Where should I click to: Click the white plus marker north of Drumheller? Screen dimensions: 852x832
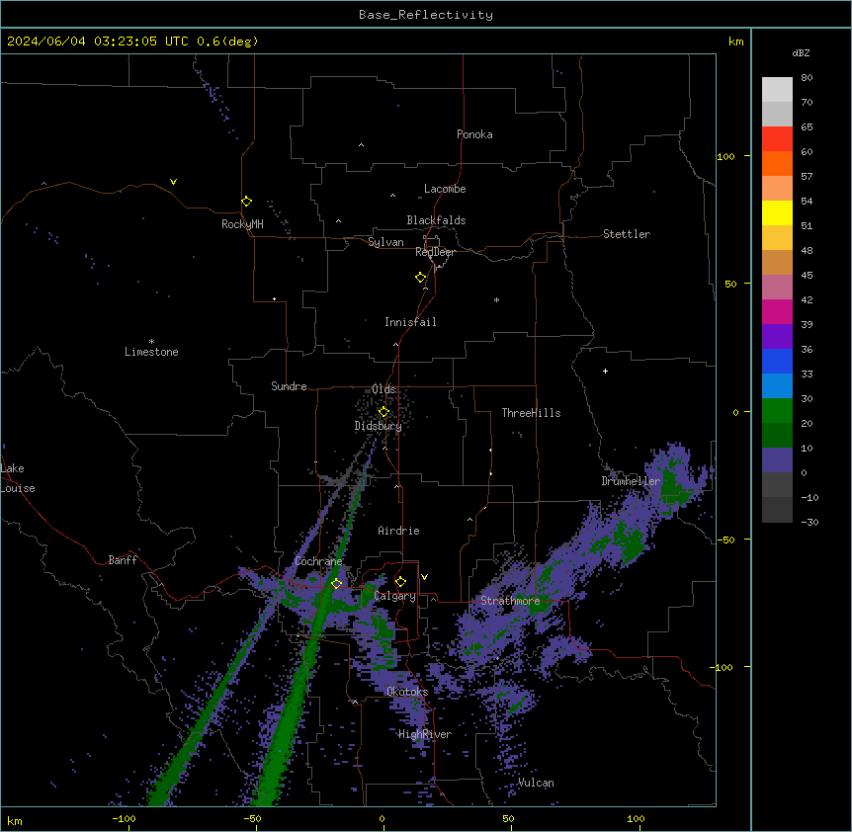[605, 371]
